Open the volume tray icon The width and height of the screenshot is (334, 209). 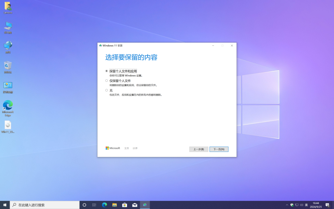tap(302, 205)
